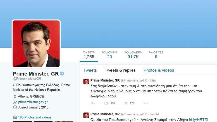The width and height of the screenshot is (217, 122).
Task: Click the clock icon beside Joined January 2010
Action: coord(15,107)
